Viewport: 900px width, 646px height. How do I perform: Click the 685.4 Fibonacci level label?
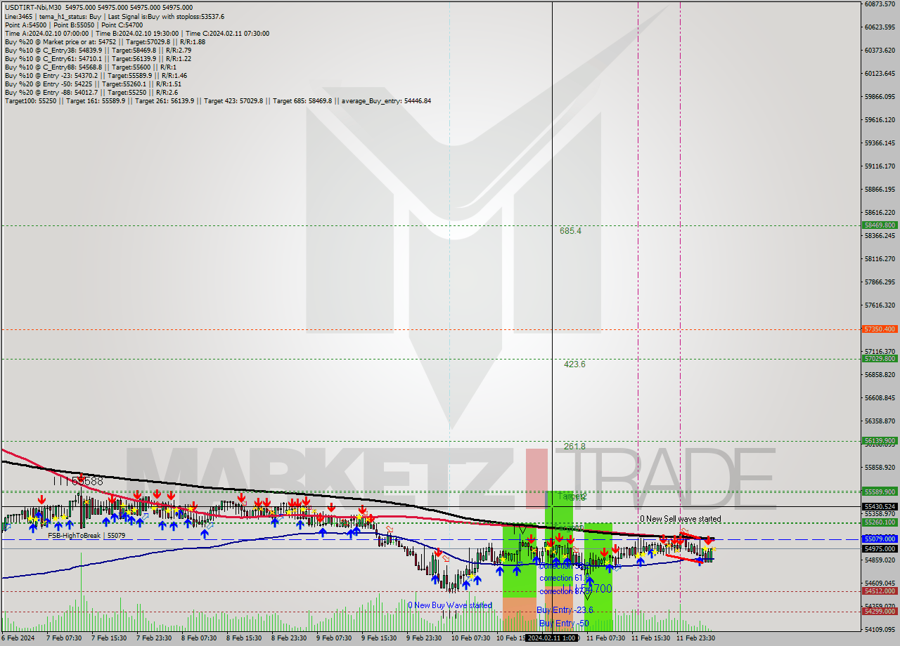571,230
